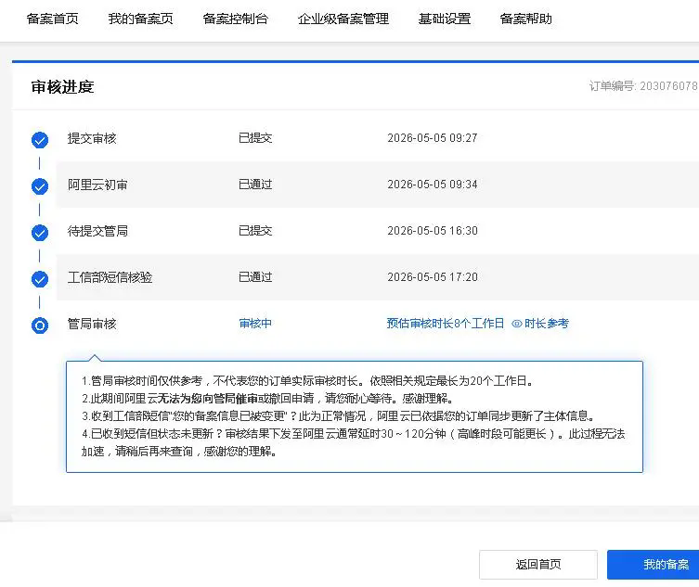Click timestamp 2026-05-05 17:20
This screenshot has height=587, width=699.
(433, 277)
